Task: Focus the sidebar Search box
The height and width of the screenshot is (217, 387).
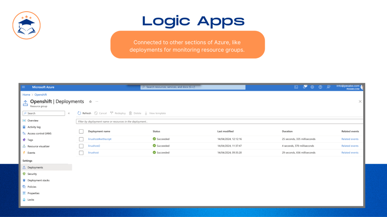Action: tap(44, 113)
